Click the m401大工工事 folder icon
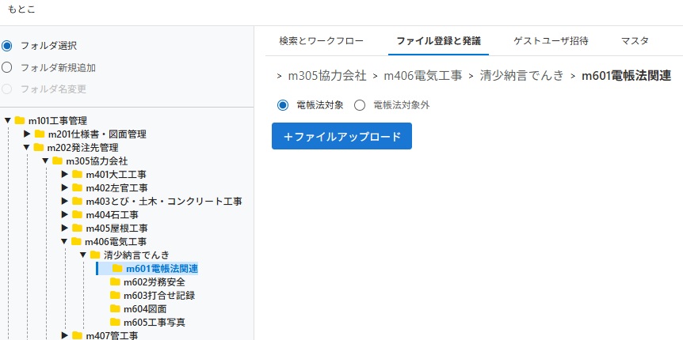The height and width of the screenshot is (340, 683). click(x=78, y=174)
